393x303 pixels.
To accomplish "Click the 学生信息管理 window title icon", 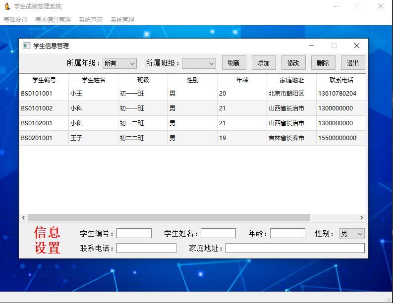I will 26,46.
